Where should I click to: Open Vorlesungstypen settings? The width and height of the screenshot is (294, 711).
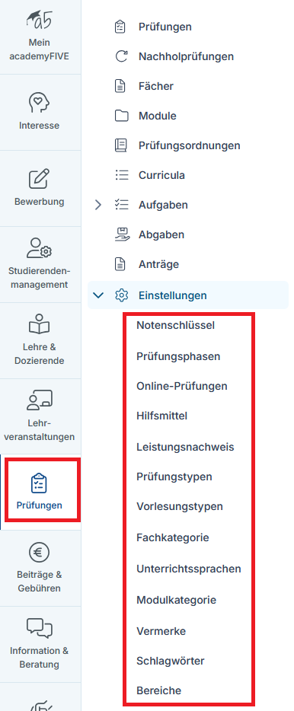click(x=180, y=506)
